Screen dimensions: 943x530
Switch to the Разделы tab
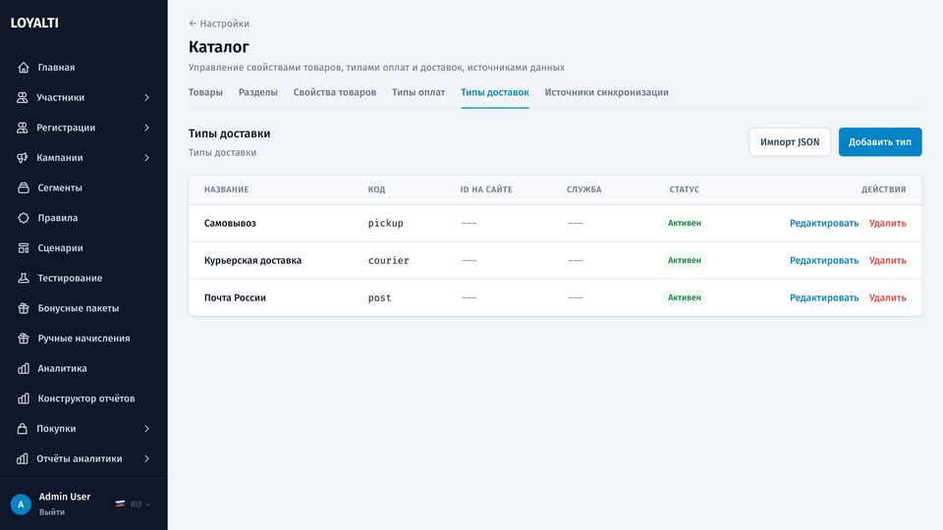pyautogui.click(x=258, y=92)
